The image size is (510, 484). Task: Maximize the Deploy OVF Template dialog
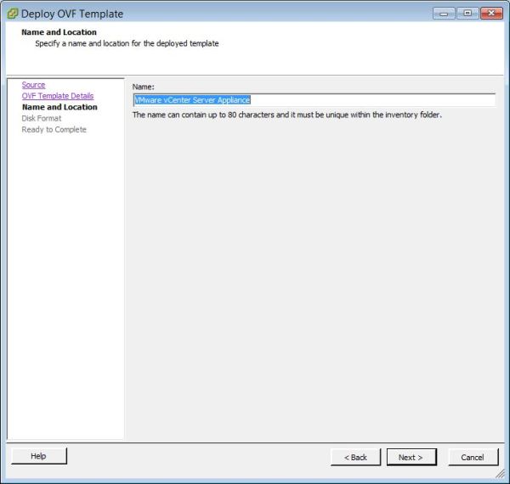pos(467,14)
